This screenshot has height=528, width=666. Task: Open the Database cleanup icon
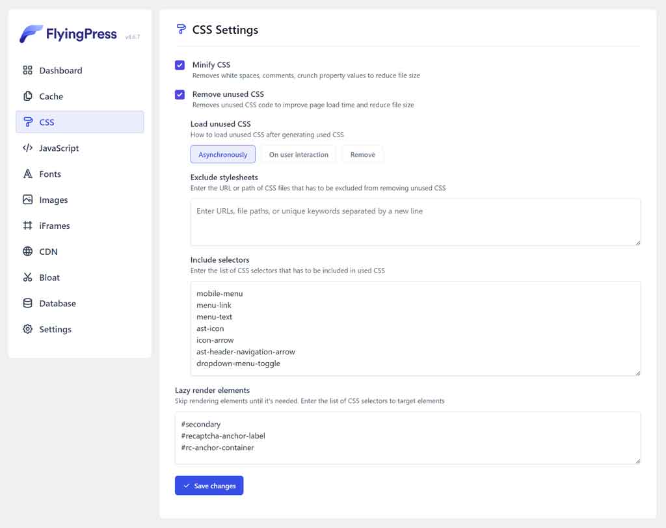point(27,303)
